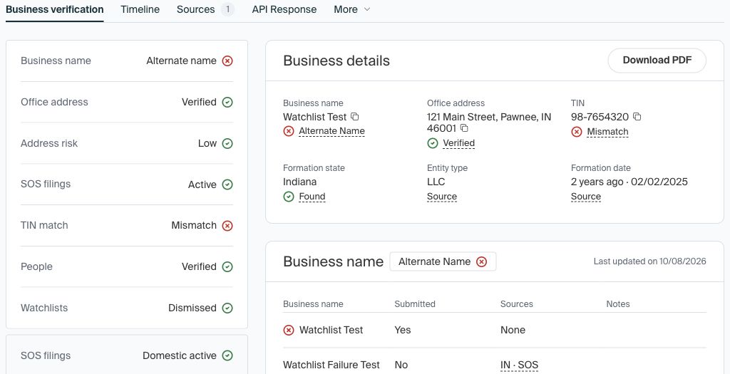This screenshot has width=730, height=374.
Task: Click red X icon in TIN match row
Action: (x=227, y=226)
